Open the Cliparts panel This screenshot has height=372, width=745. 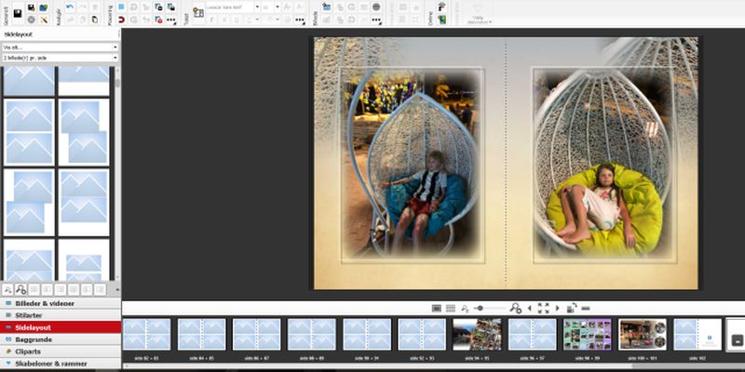point(61,352)
